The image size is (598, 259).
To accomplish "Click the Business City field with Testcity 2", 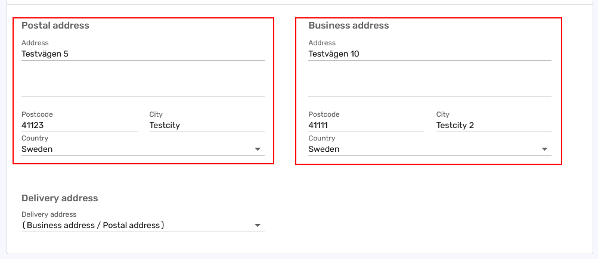I will point(494,126).
